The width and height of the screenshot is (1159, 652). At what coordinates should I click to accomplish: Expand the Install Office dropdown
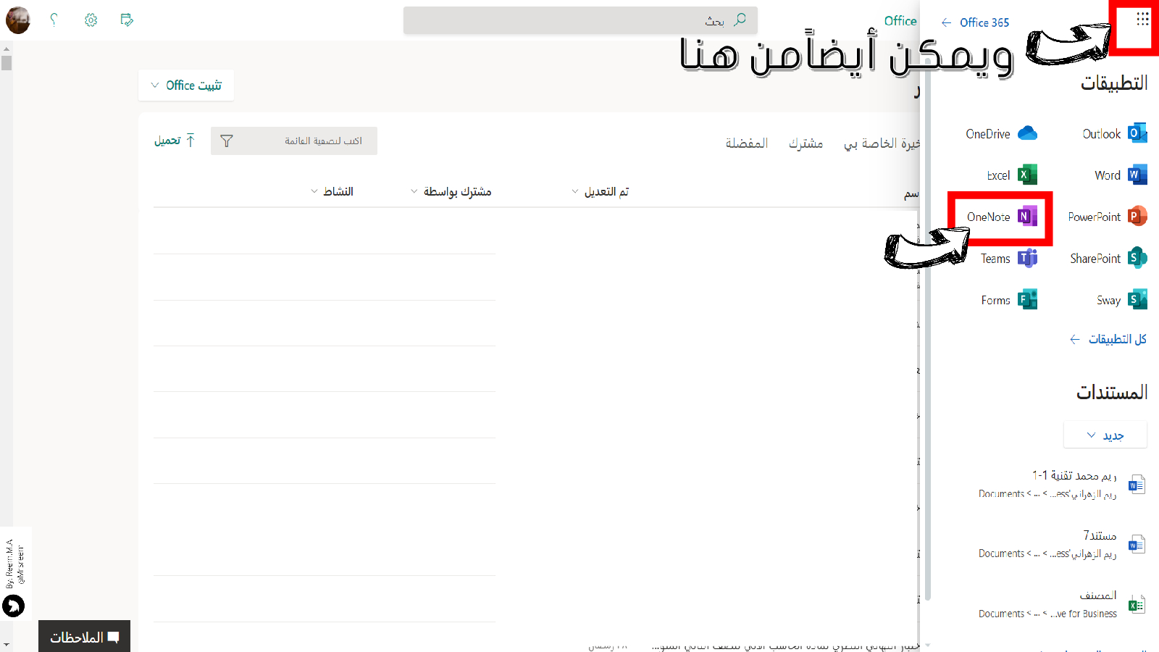(x=186, y=85)
